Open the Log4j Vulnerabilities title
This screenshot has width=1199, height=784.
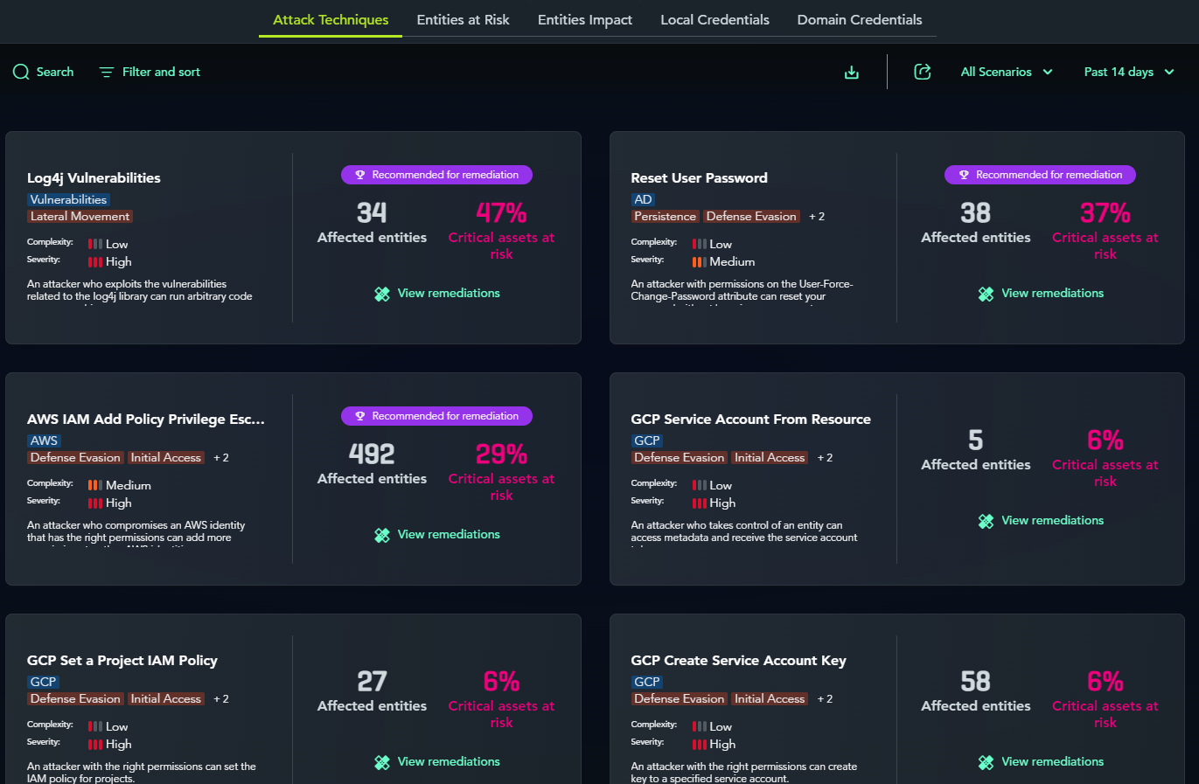[94, 177]
